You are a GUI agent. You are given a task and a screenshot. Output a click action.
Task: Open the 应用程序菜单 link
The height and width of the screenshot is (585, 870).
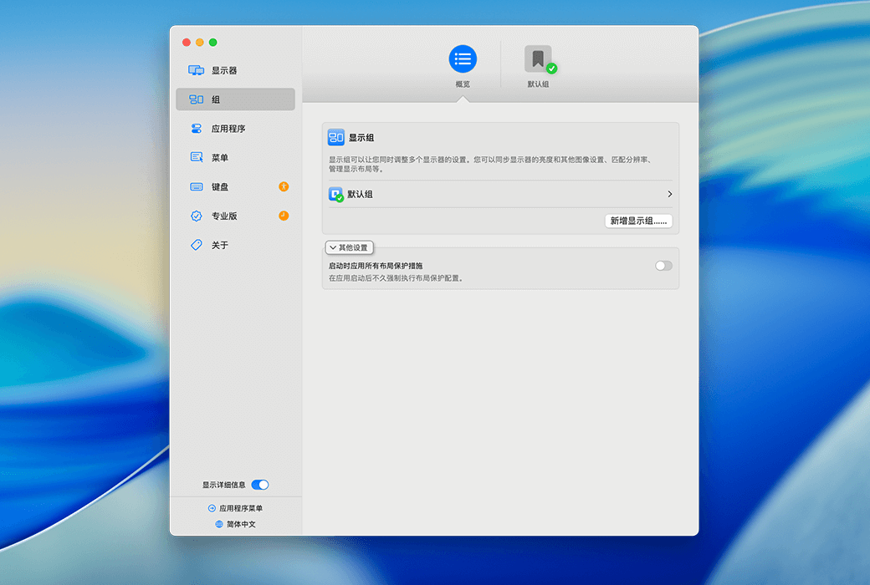pyautogui.click(x=235, y=508)
